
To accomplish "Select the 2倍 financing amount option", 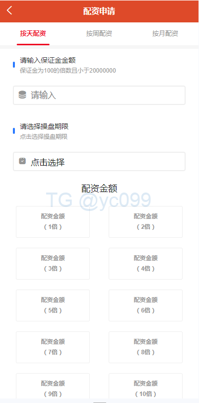I will click(146, 222).
